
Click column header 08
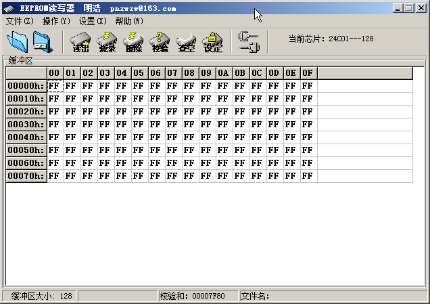(x=191, y=73)
